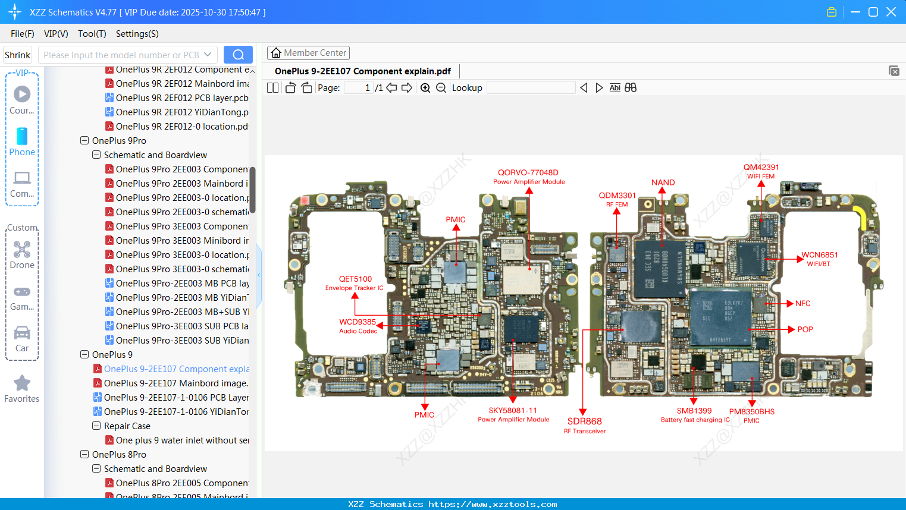This screenshot has height=510, width=906.
Task: Collapse the Repair Case section
Action: click(x=96, y=426)
